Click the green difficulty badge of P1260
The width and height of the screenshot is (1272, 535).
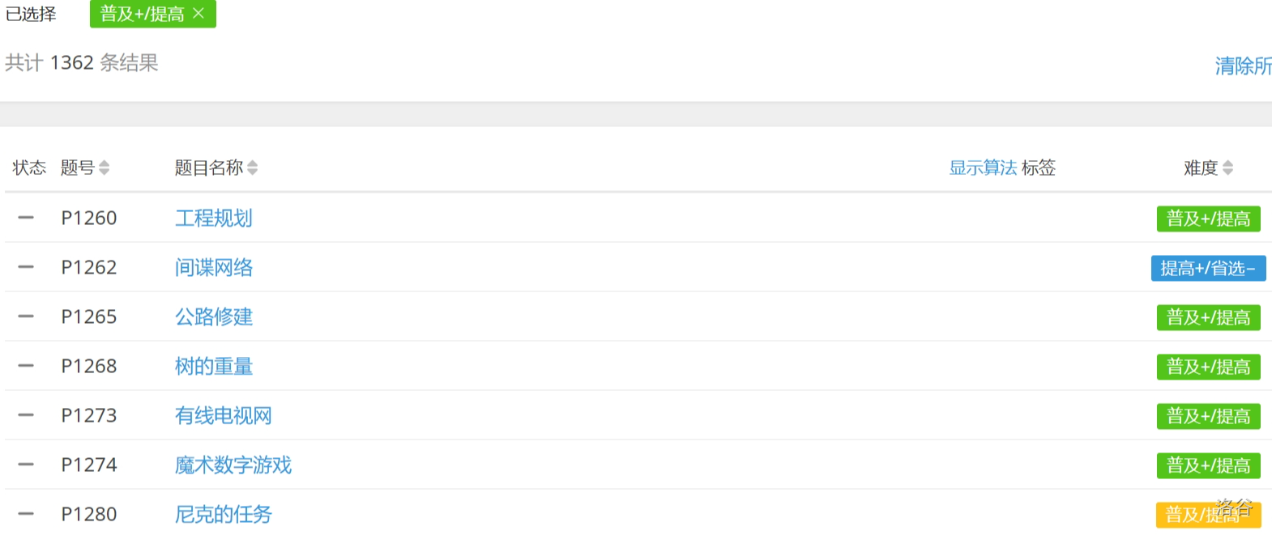pos(1208,219)
